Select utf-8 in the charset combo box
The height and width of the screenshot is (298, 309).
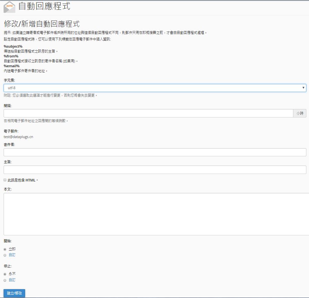tap(154, 88)
